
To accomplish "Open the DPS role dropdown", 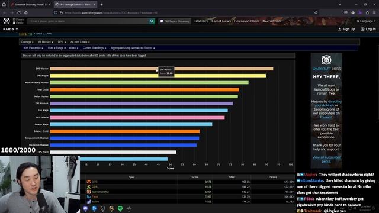I will 62,42.
